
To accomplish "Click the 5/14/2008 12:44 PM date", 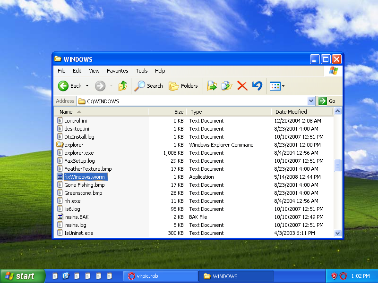I will pos(297,177).
